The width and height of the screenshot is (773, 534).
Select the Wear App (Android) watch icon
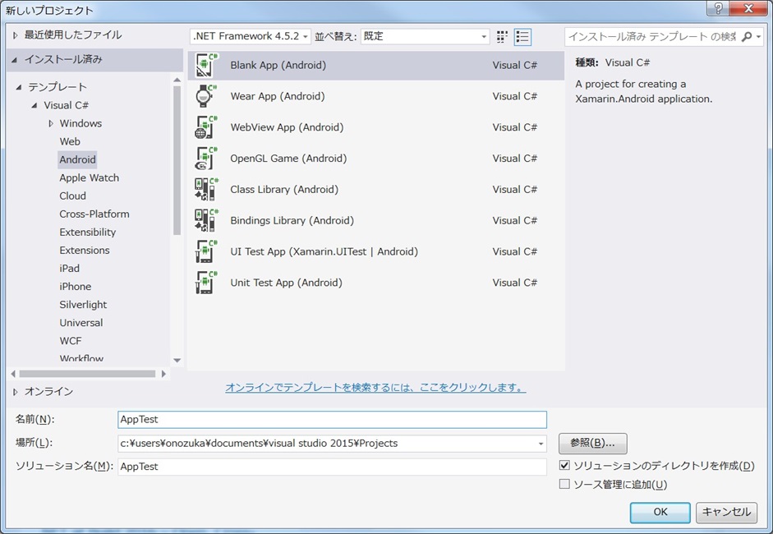coord(206,96)
